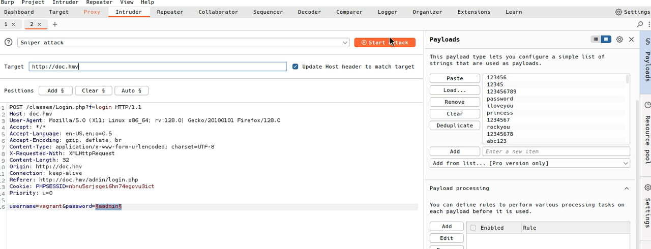Switch to the Dashboard tab

19,12
